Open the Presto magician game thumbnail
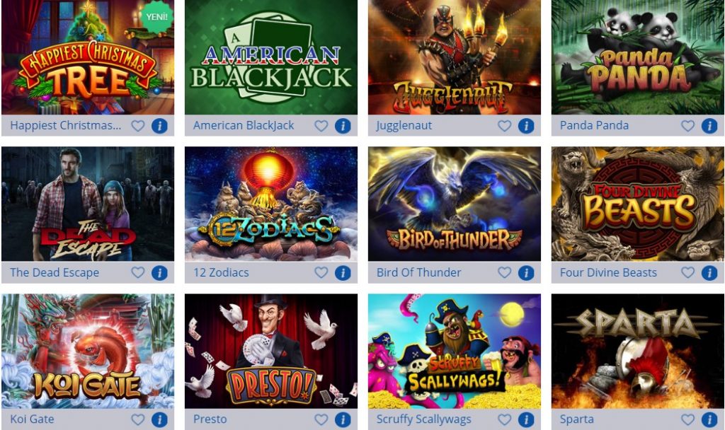Screen dimensions: 725x430 click(271, 351)
